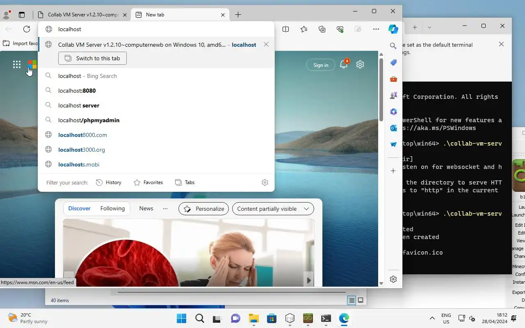Switch File Explorer to details view icon
The height and width of the screenshot is (328, 525).
pyautogui.click(x=352, y=301)
